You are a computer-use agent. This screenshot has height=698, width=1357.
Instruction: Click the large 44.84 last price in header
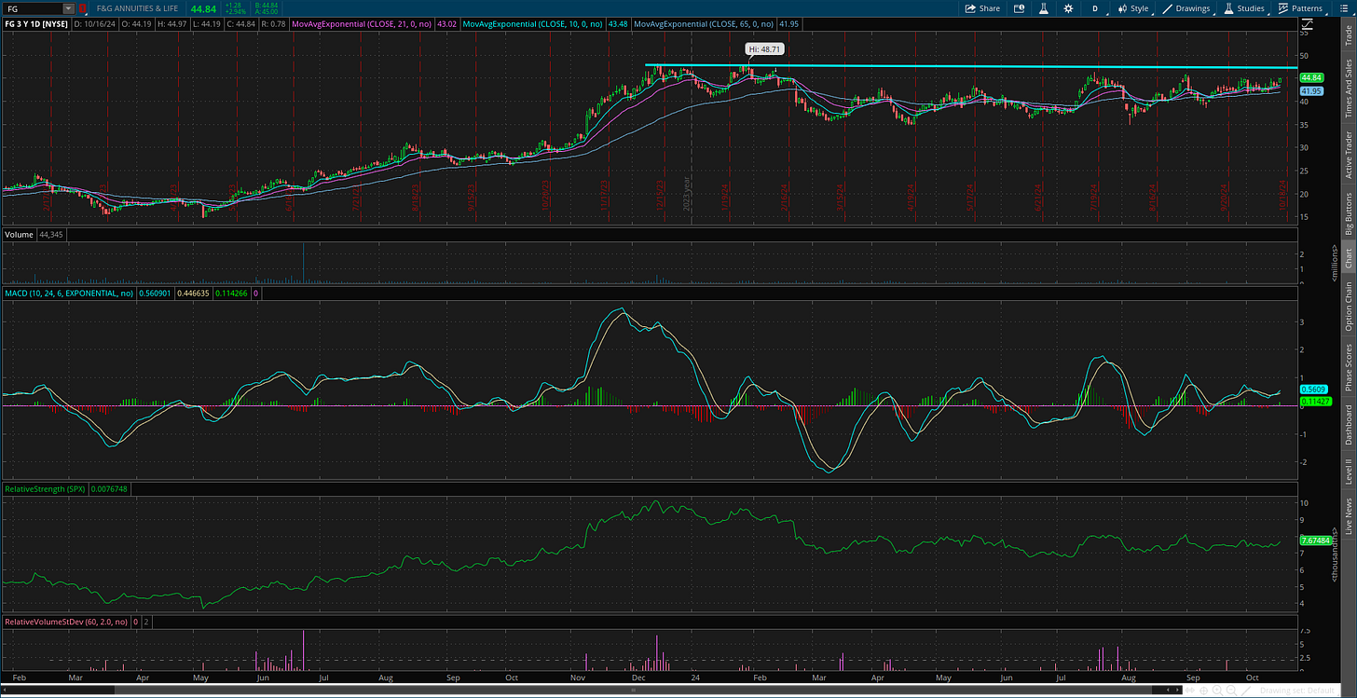[x=203, y=8]
